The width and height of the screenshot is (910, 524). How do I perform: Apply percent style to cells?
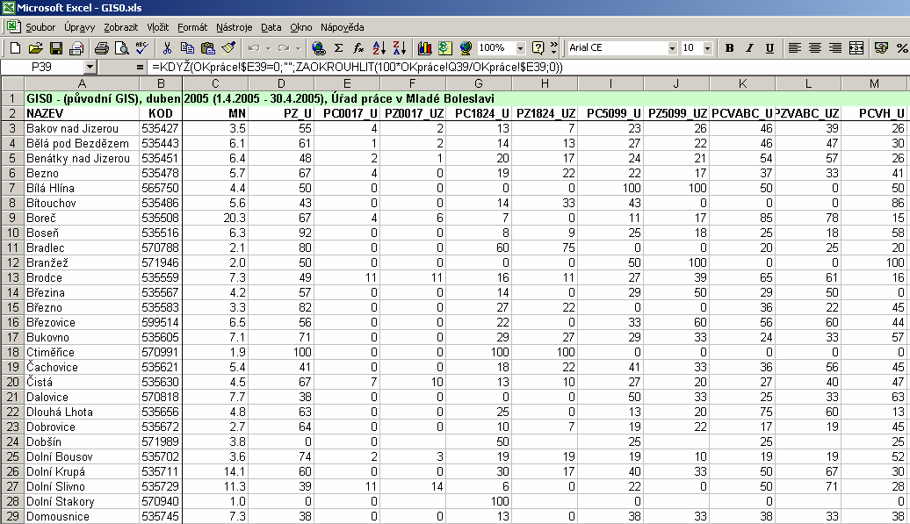[x=902, y=48]
